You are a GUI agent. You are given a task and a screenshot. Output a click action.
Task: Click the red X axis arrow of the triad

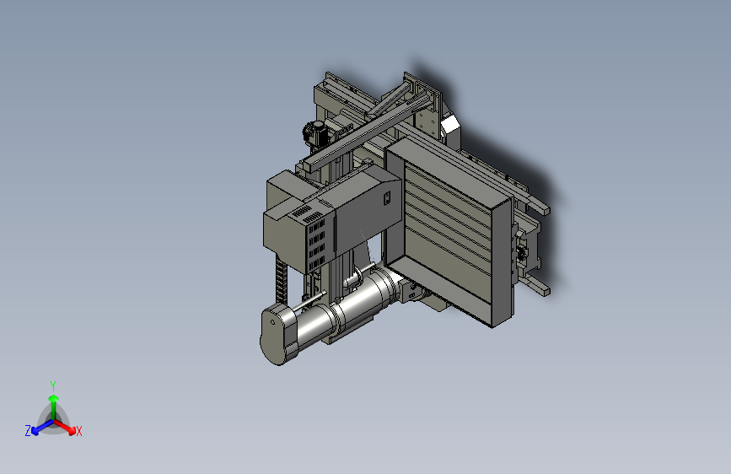[x=66, y=428]
